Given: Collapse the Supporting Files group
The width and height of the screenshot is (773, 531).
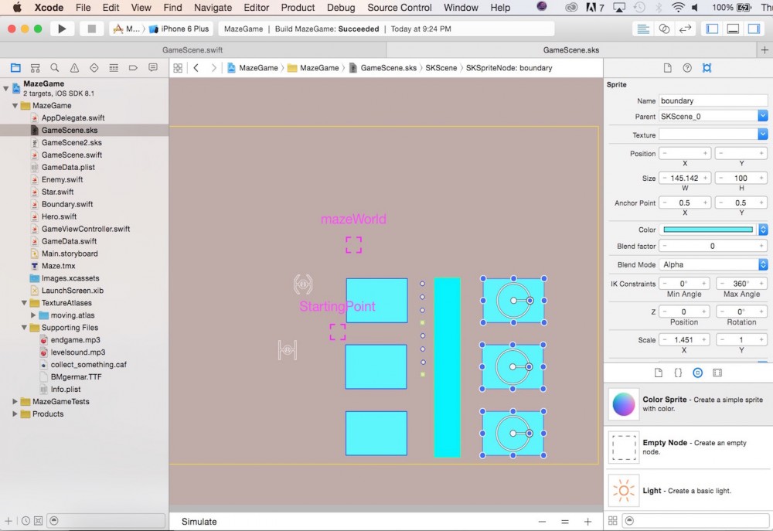Looking at the screenshot, I should 24,327.
